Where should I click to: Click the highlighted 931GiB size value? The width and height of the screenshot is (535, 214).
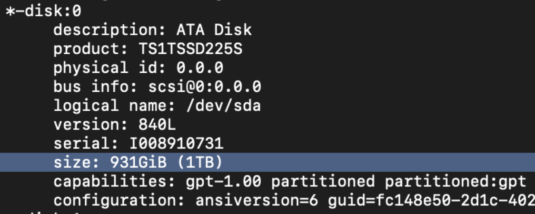pyautogui.click(x=138, y=162)
